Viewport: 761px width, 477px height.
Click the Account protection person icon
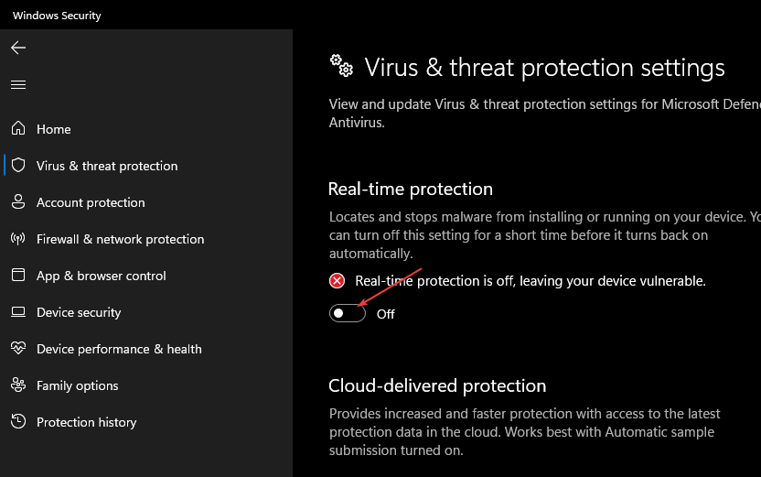tap(18, 202)
